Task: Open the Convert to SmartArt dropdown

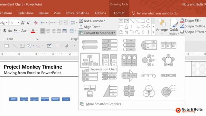Action: (x=97, y=33)
